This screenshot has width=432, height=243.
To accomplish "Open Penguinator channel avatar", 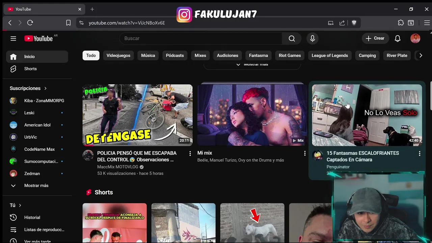I will (318, 155).
